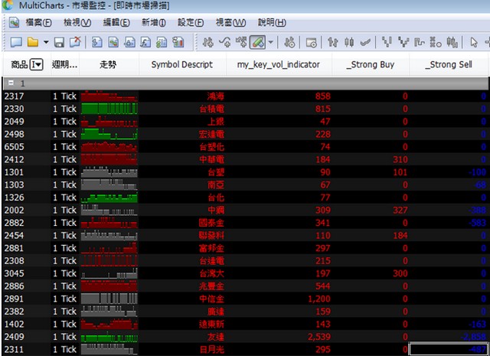Click symbol code 6505
Image resolution: width=490 pixels, height=356 pixels.
[x=14, y=146]
